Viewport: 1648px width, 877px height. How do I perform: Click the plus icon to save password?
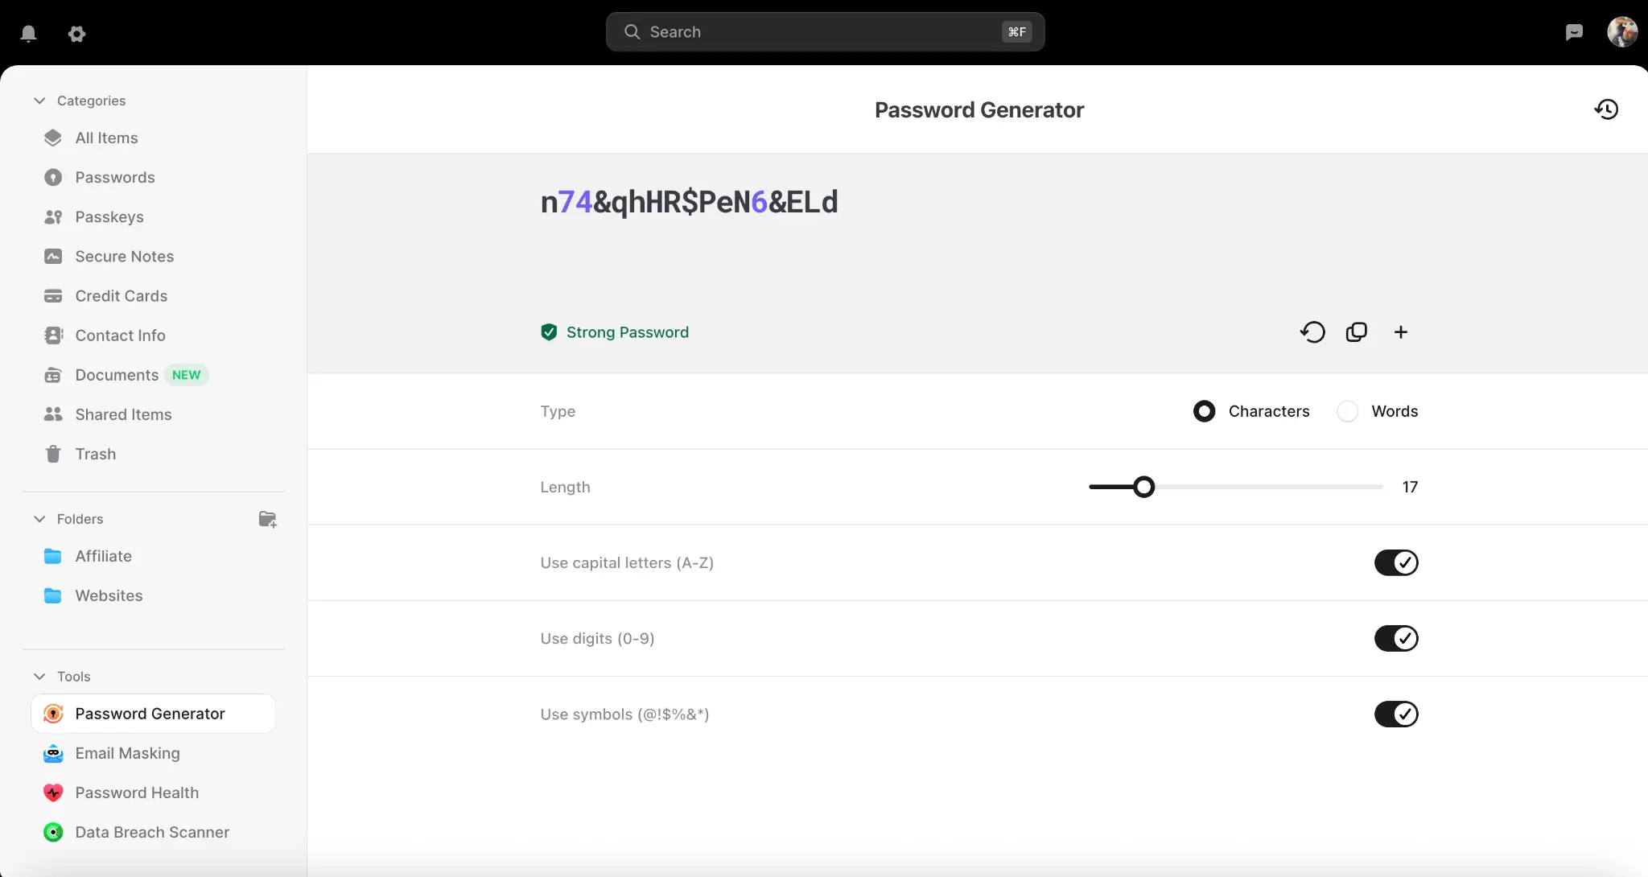[x=1401, y=332]
